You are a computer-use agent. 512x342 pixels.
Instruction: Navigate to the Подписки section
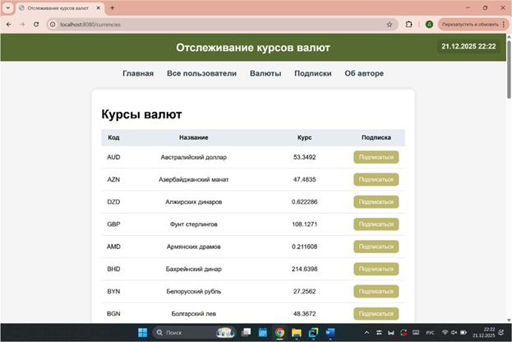click(x=312, y=73)
